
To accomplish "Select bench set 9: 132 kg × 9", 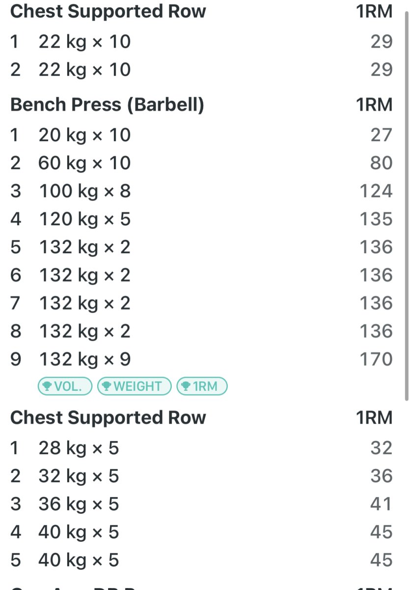I will [x=84, y=359].
